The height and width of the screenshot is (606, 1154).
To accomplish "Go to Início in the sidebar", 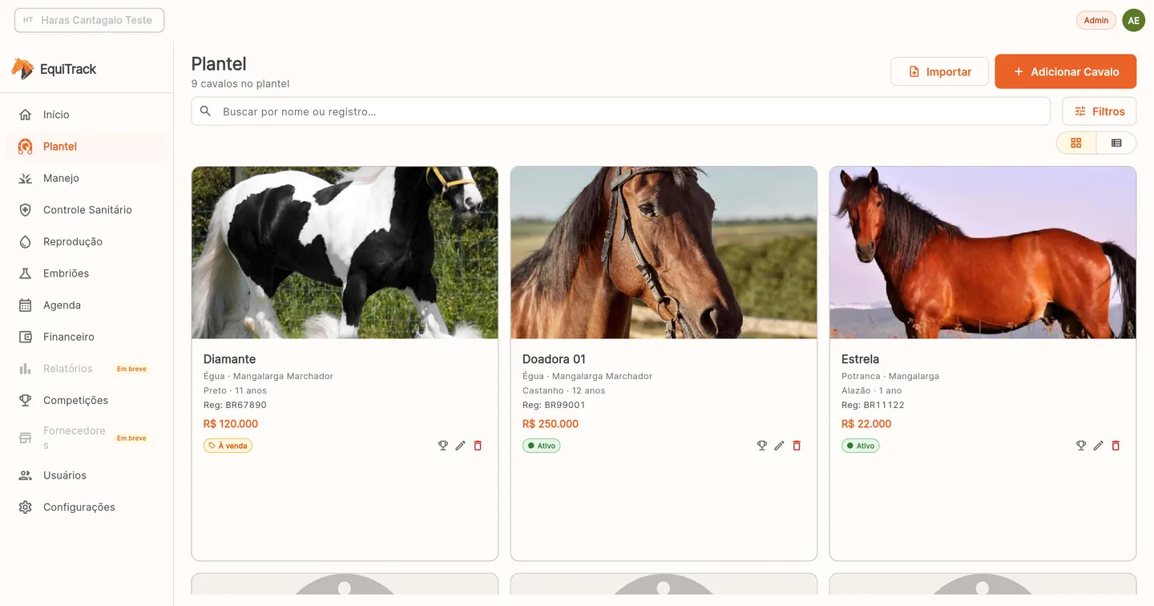I will 87,115.
